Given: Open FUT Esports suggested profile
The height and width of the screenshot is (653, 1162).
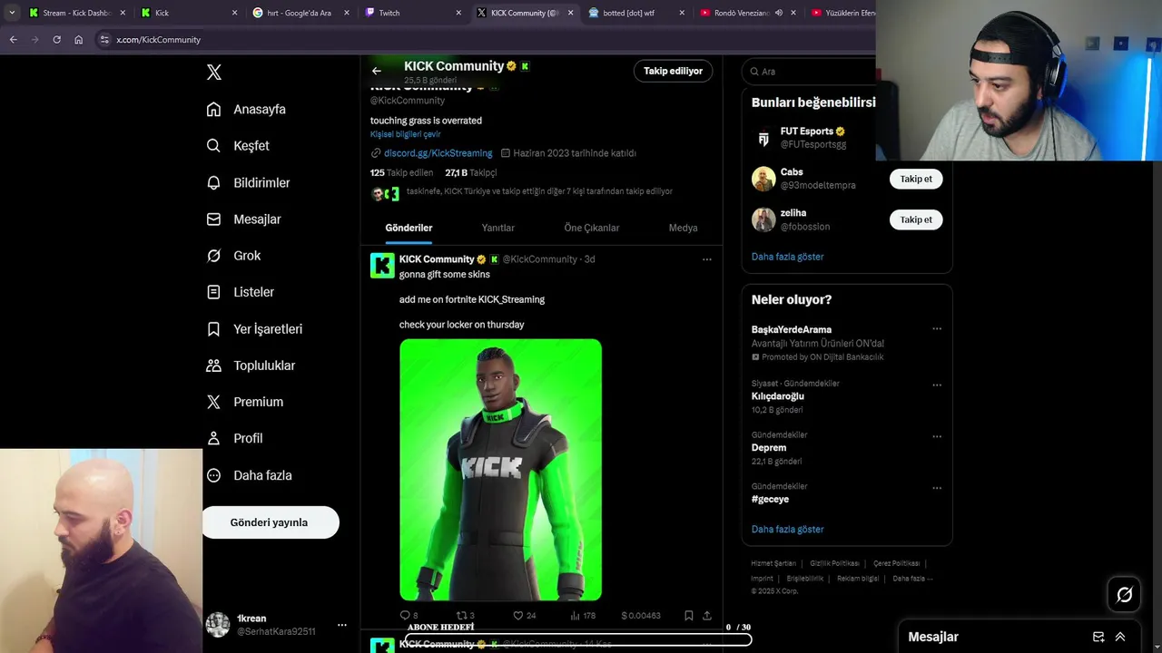Looking at the screenshot, I should pyautogui.click(x=812, y=137).
